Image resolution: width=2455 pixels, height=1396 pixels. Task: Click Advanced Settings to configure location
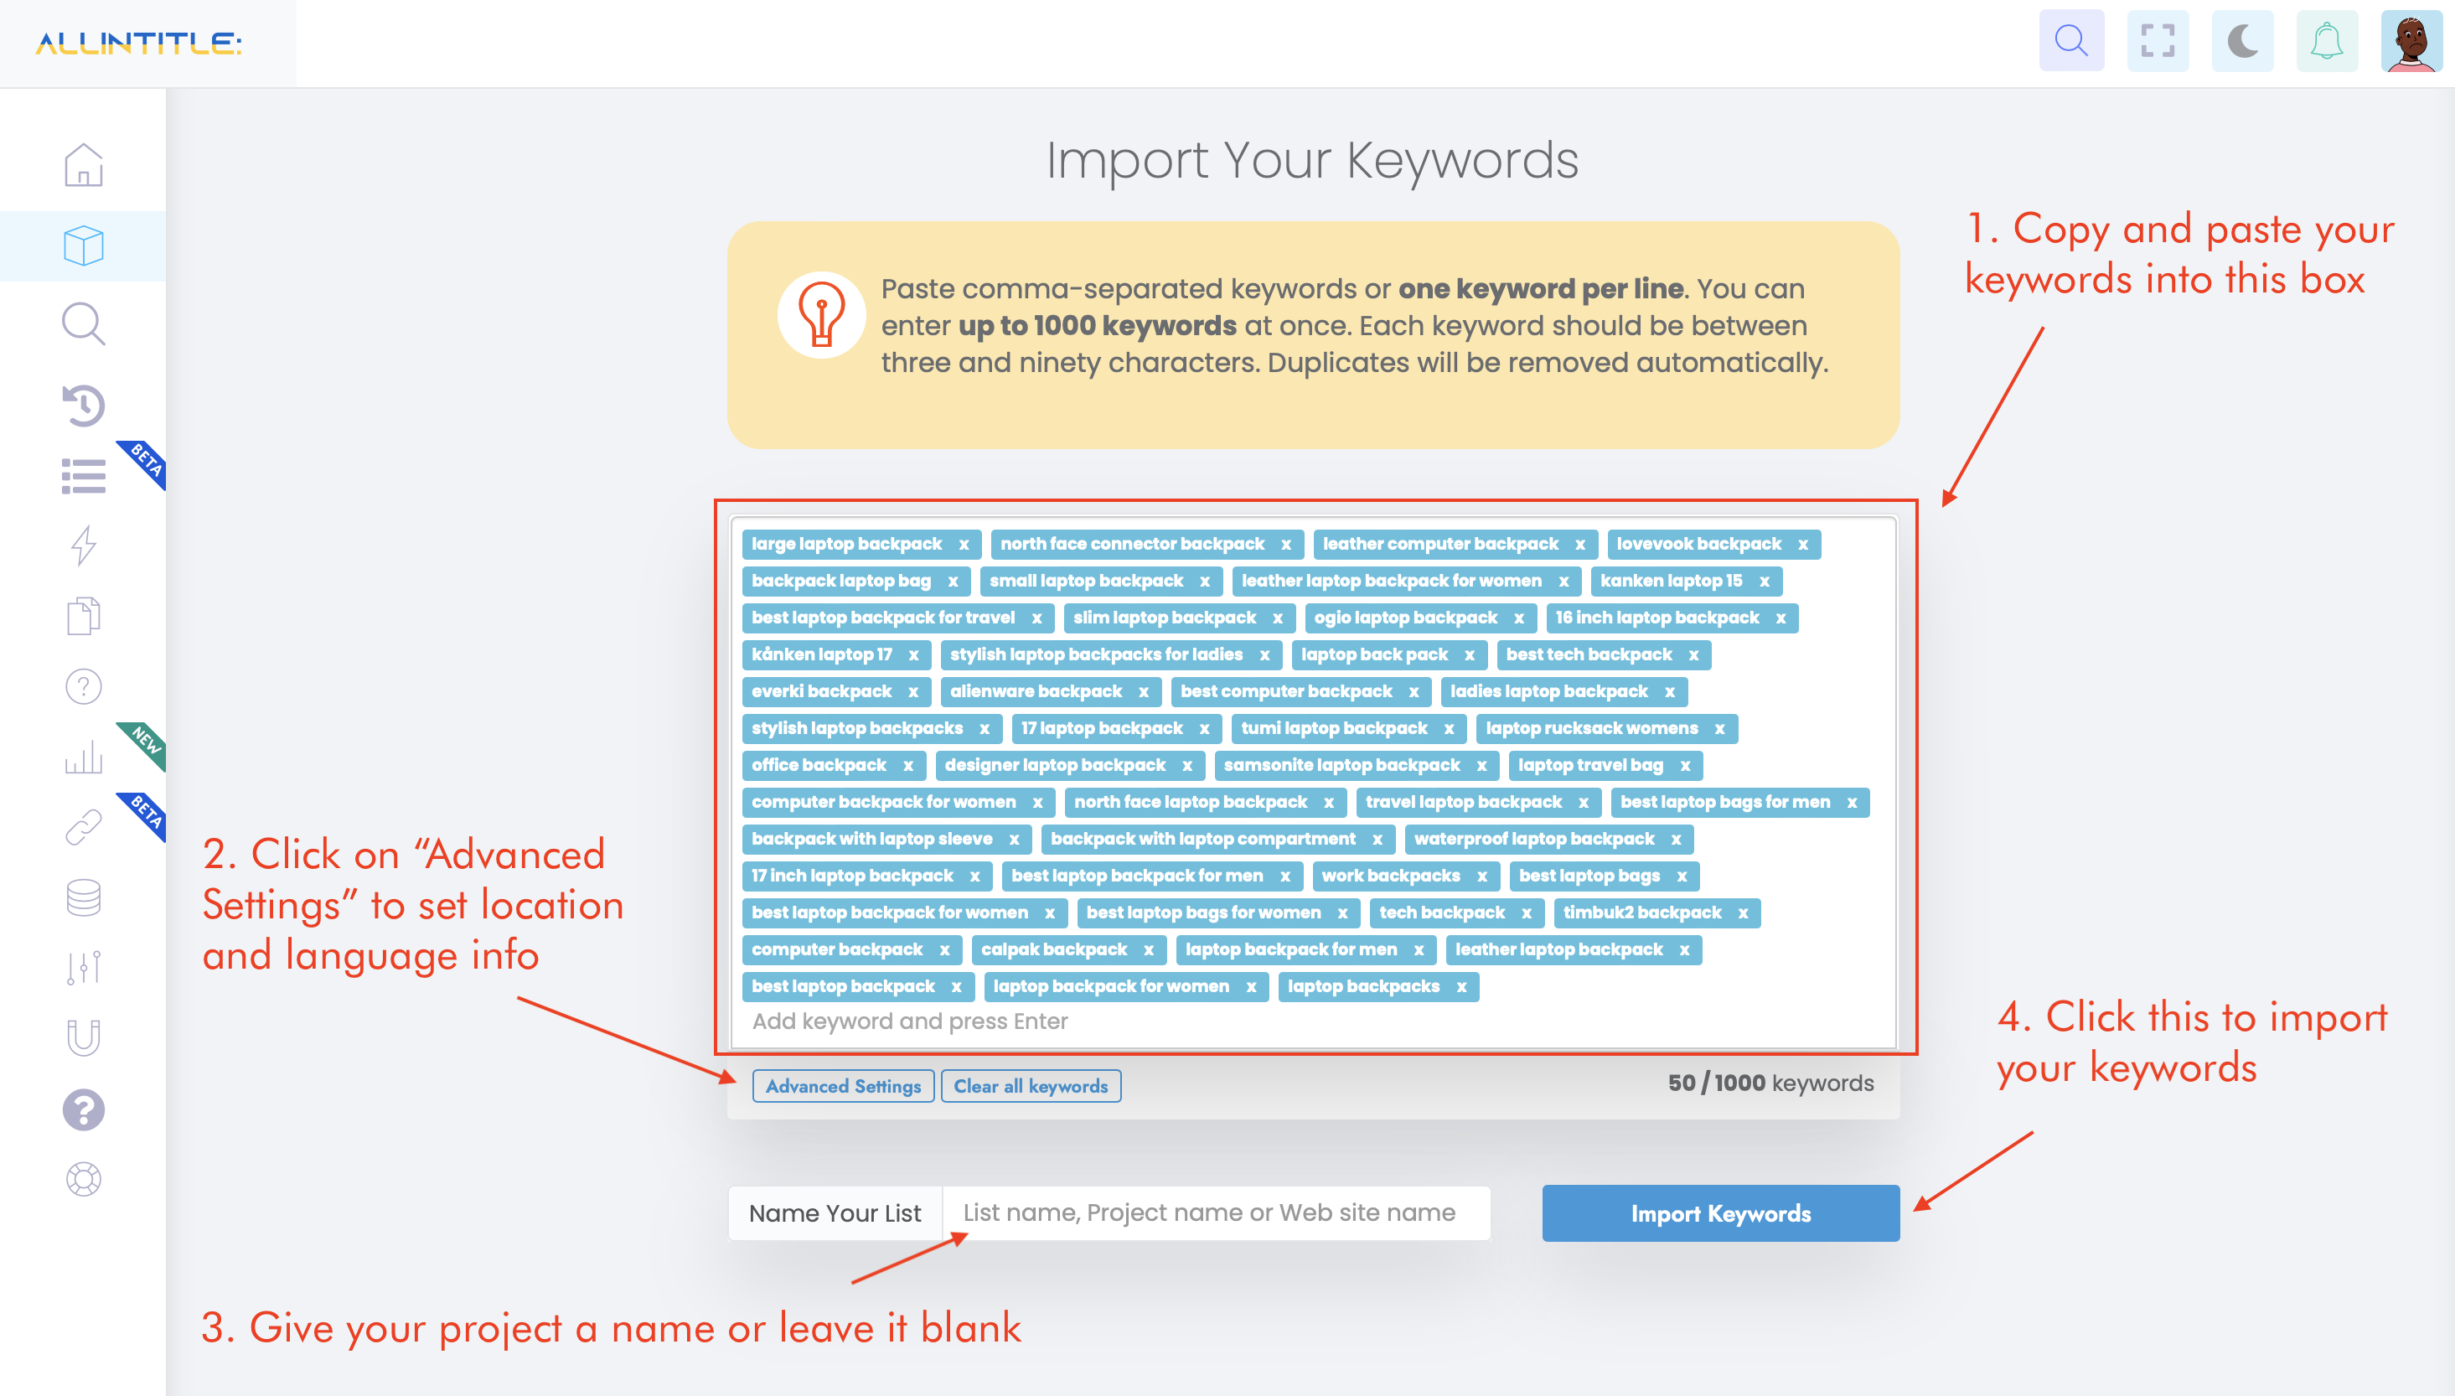pyautogui.click(x=843, y=1086)
